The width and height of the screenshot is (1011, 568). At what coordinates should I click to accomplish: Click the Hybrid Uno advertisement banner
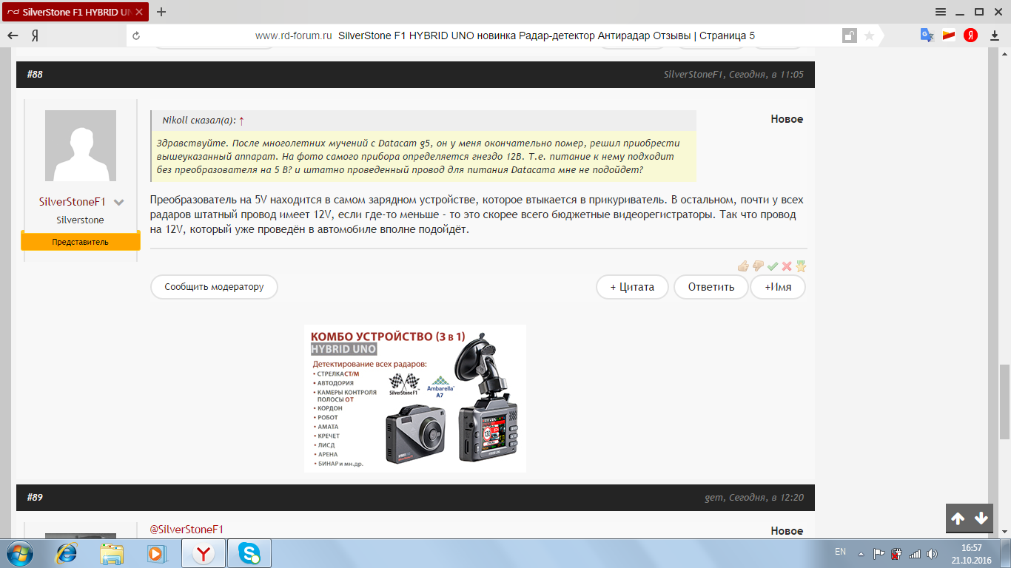pyautogui.click(x=414, y=398)
